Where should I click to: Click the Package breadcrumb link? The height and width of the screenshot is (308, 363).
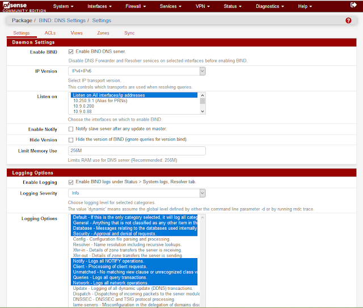22,20
